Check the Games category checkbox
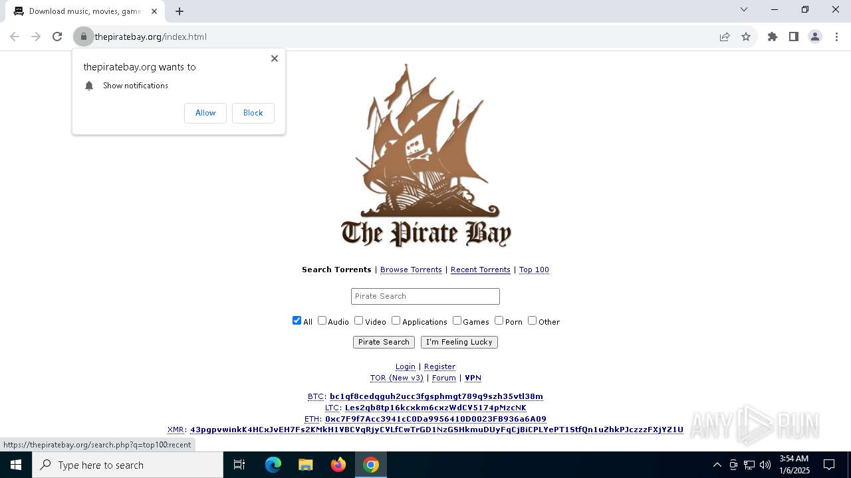Viewport: 851px width, 478px height. click(x=457, y=321)
